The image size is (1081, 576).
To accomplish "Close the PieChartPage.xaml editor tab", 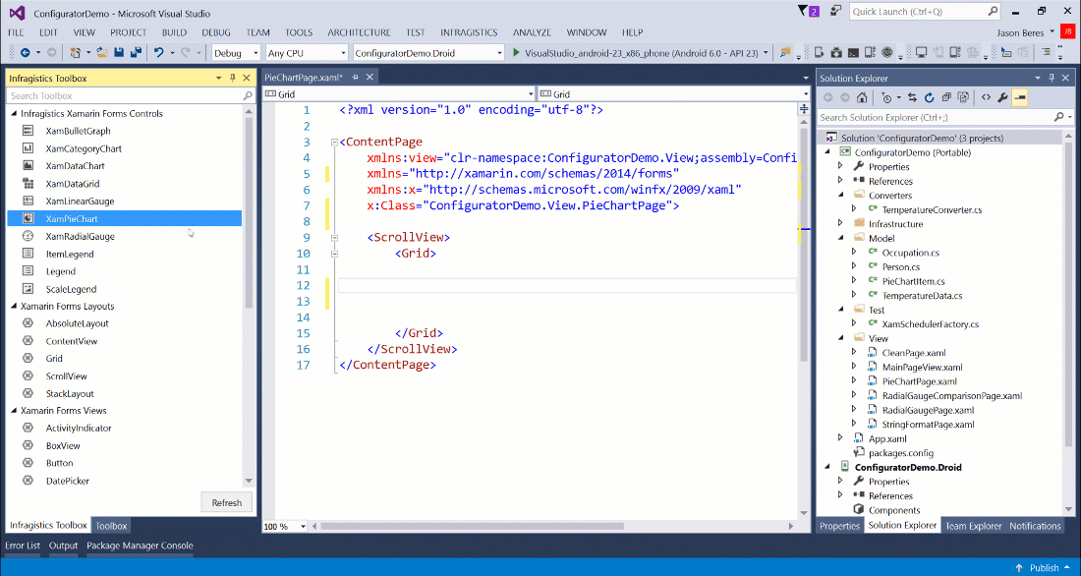I will pos(370,78).
